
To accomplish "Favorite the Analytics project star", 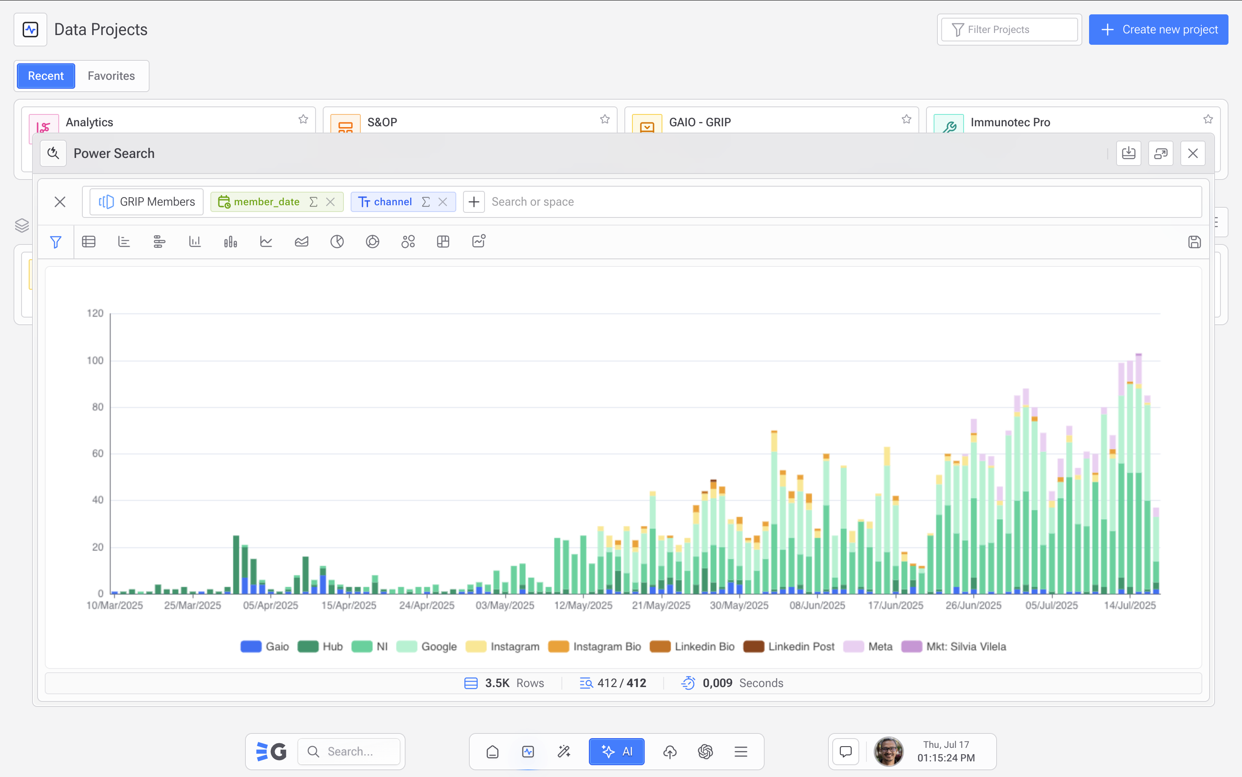I will 303,119.
